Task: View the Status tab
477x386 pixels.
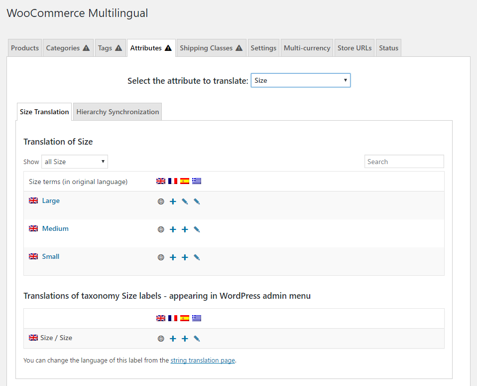Action: (x=388, y=48)
